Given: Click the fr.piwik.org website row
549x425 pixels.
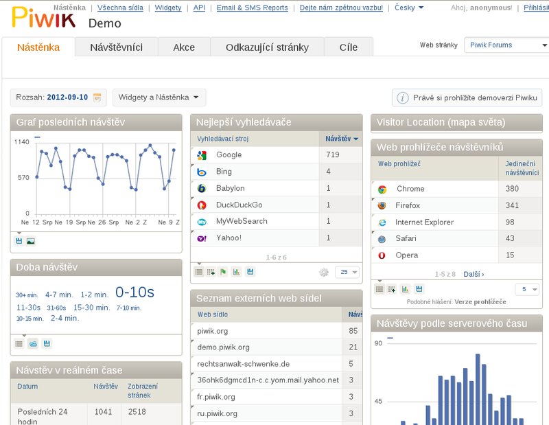Looking at the screenshot, I should click(277, 397).
